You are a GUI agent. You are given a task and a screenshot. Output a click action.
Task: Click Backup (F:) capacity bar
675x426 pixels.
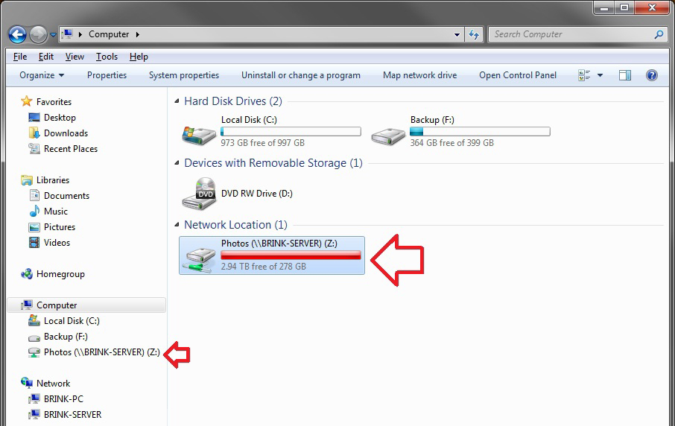[x=480, y=132]
